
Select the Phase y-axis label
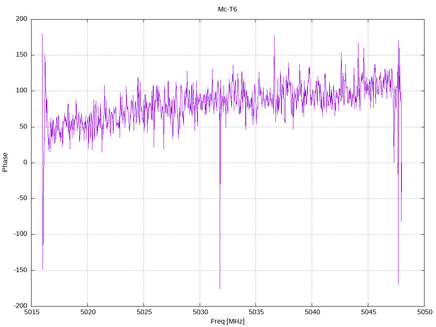[x=5, y=162]
